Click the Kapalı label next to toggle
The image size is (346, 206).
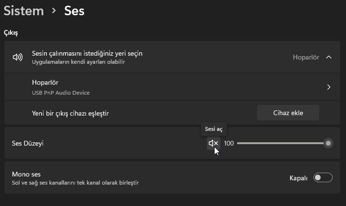click(298, 178)
